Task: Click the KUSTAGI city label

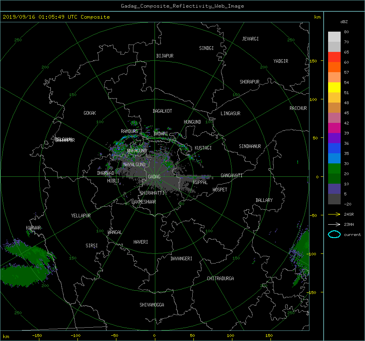Action: click(203, 148)
